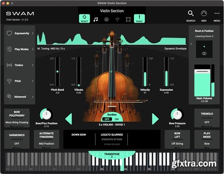Expand the Play Modes section chevron
The width and height of the screenshot is (224, 174).
pyautogui.click(x=33, y=49)
